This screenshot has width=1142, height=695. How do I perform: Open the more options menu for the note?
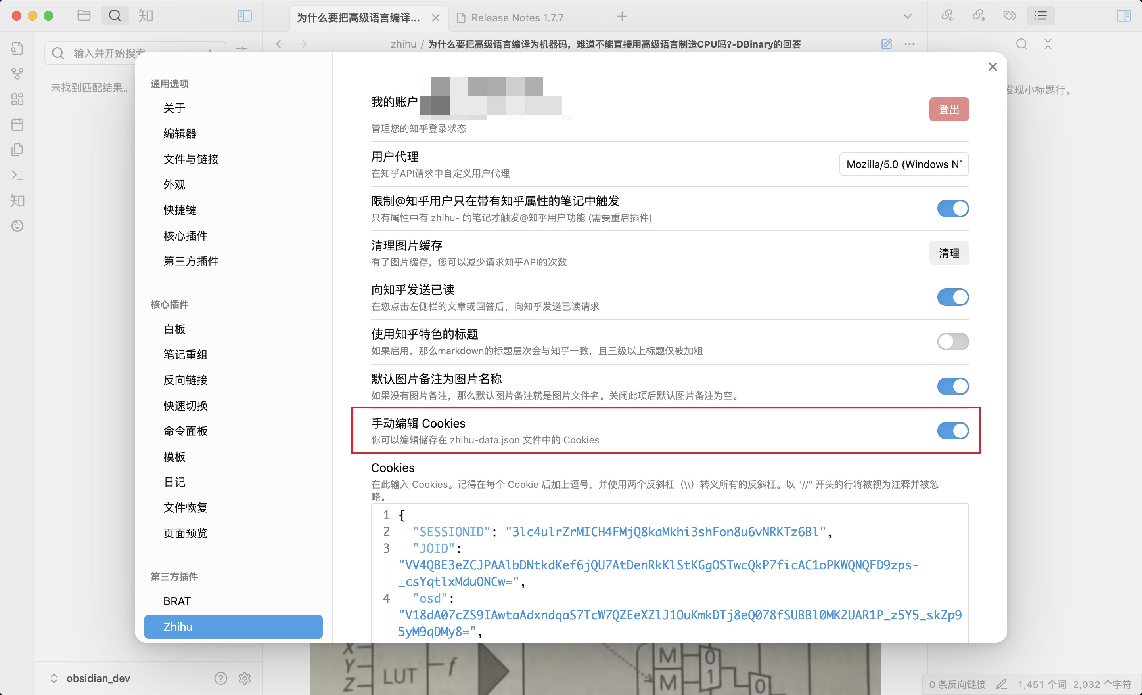909,44
